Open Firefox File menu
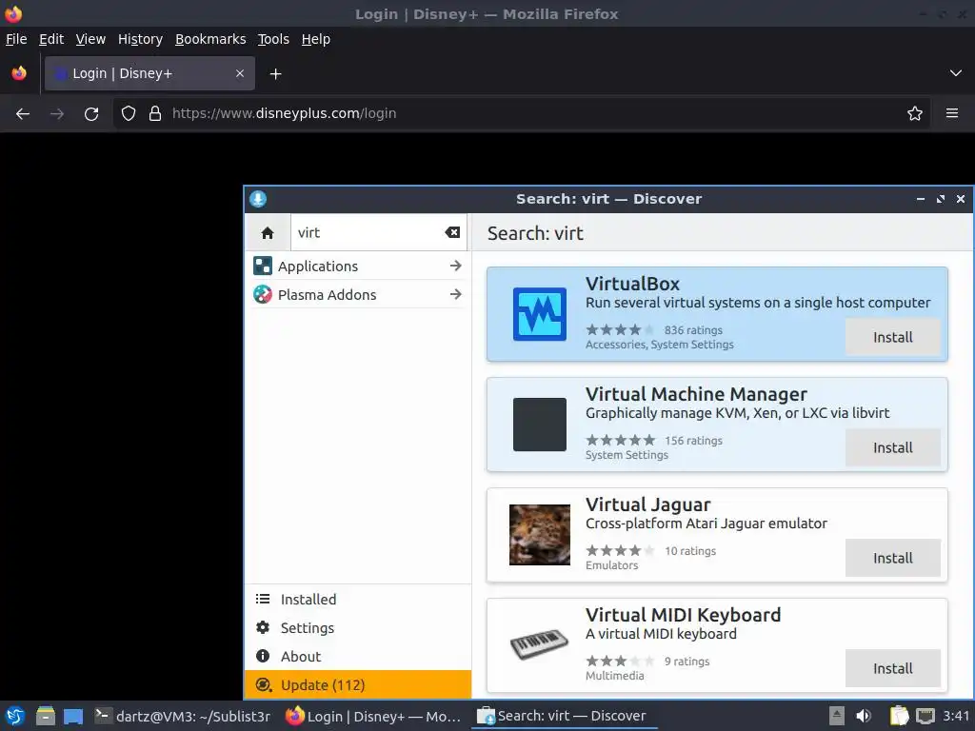 point(16,39)
